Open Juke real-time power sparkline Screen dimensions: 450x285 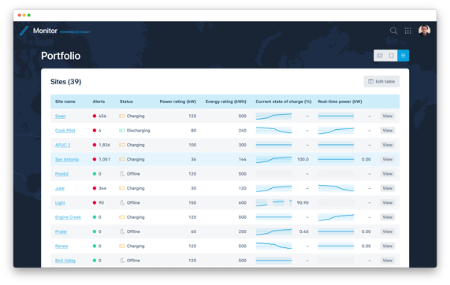[x=336, y=188]
